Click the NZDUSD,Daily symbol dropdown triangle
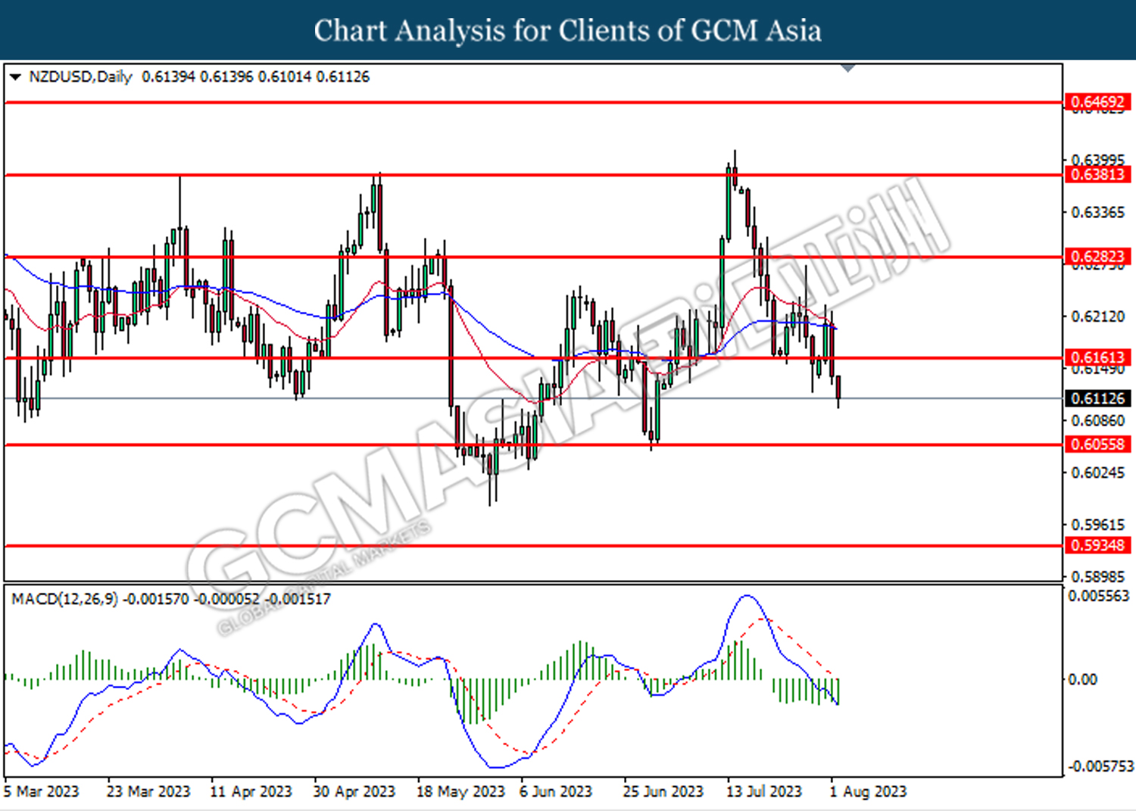 click(15, 77)
